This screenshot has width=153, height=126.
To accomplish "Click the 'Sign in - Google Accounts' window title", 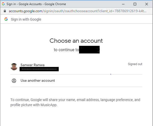I will click(x=36, y=4).
